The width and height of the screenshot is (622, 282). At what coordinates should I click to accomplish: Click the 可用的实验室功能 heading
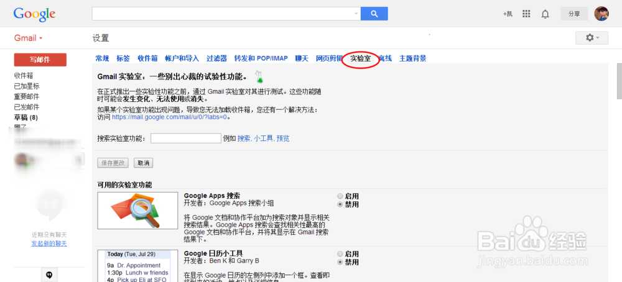pos(124,185)
